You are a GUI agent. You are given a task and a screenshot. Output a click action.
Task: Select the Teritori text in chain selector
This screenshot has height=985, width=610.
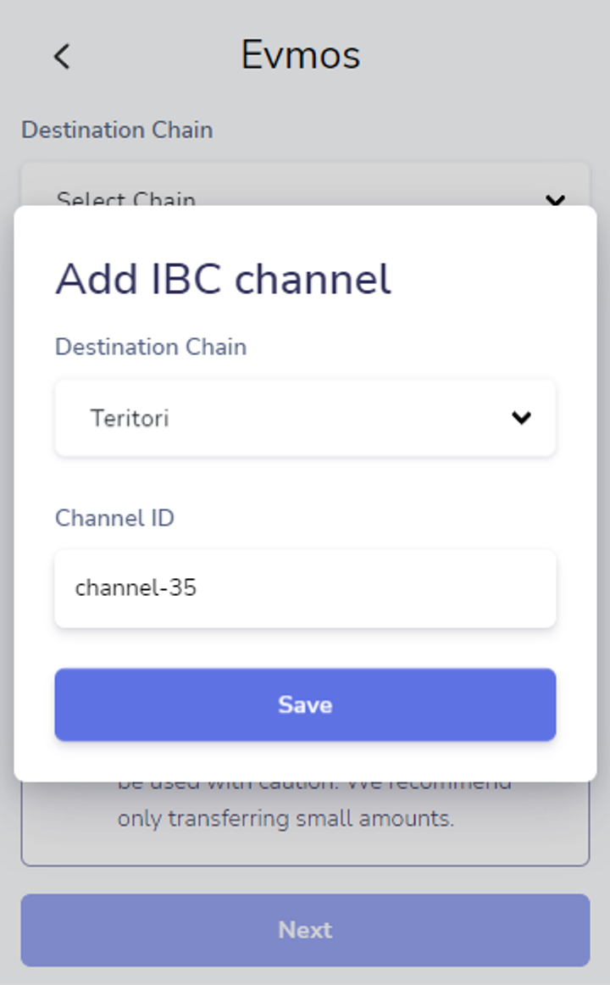tap(130, 419)
